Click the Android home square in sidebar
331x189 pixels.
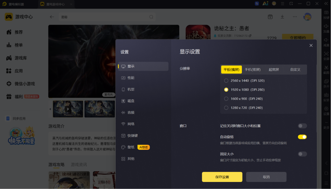tap(326, 173)
